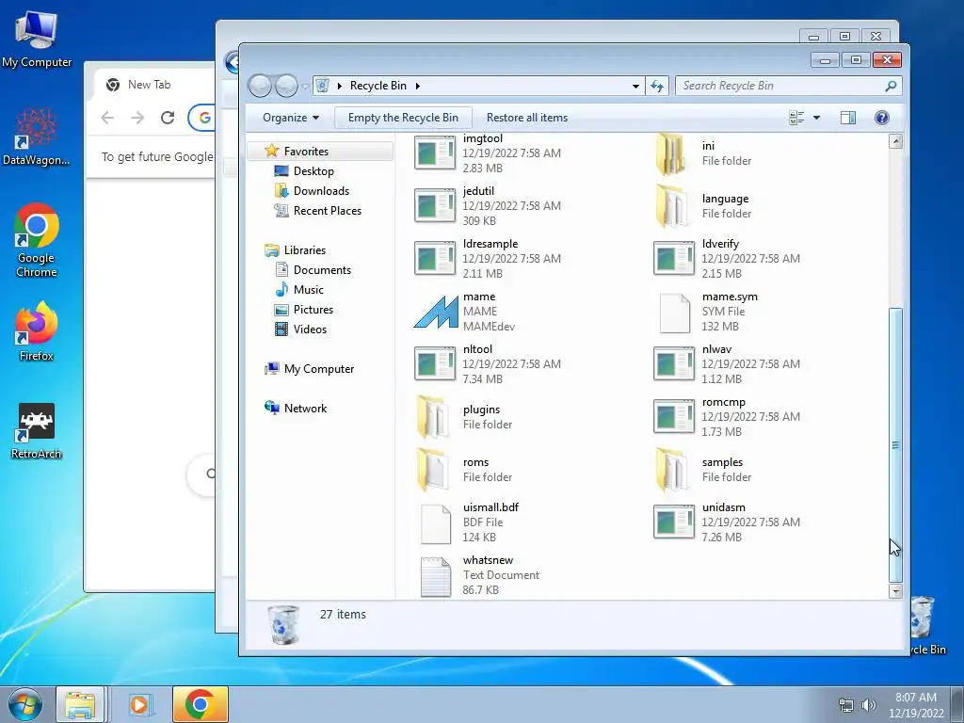The width and height of the screenshot is (964, 723).
Task: Expand arrow before Recycle Bin breadcrumb
Action: tap(339, 86)
